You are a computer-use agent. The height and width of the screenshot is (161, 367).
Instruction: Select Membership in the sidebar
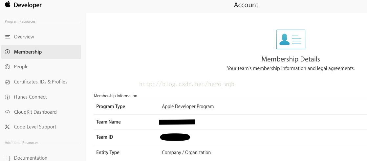(41, 52)
